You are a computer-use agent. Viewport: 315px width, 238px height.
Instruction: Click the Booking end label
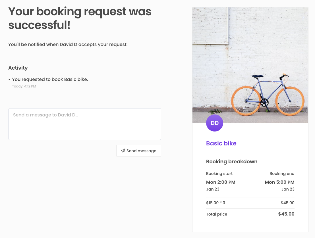[x=282, y=174]
